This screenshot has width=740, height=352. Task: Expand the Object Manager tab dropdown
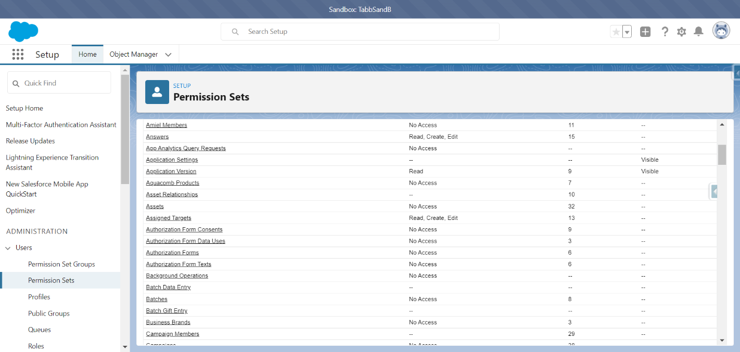coord(168,55)
